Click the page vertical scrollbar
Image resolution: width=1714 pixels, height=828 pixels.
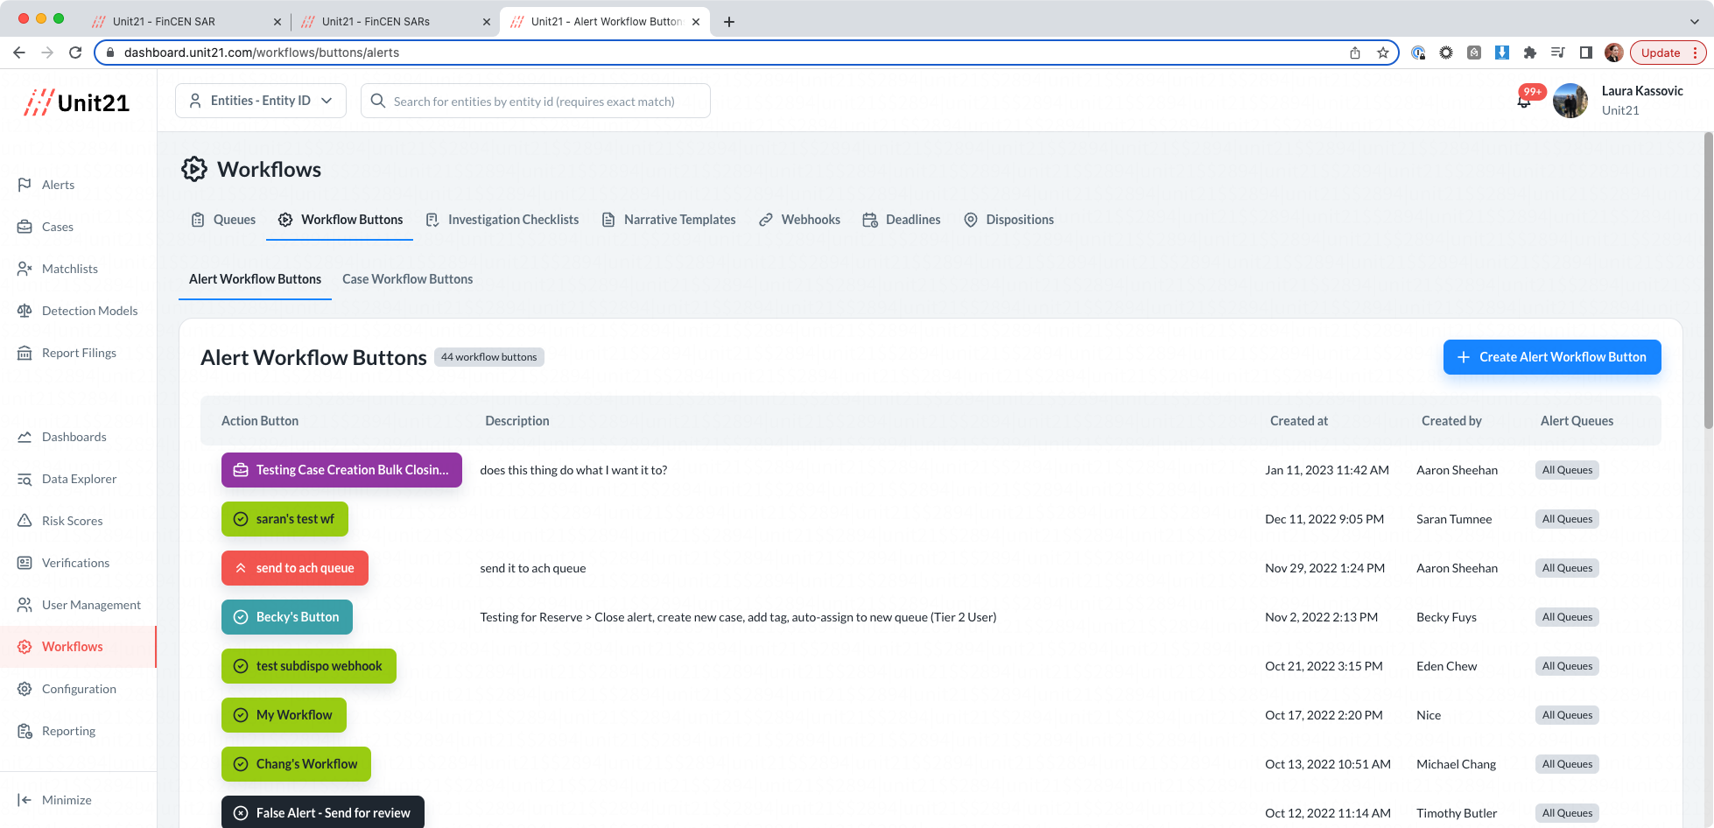point(1708,280)
